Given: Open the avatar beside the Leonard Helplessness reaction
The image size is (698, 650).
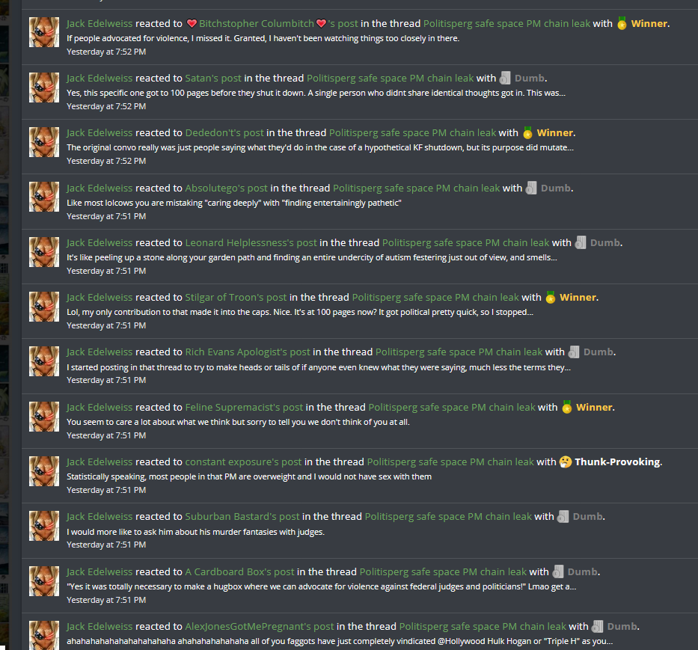Looking at the screenshot, I should pyautogui.click(x=44, y=252).
